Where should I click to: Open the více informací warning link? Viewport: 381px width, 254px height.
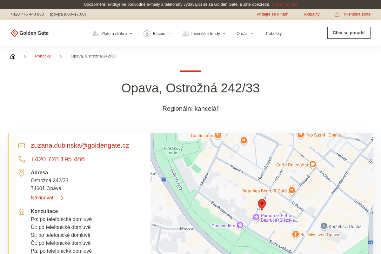[x=284, y=4]
